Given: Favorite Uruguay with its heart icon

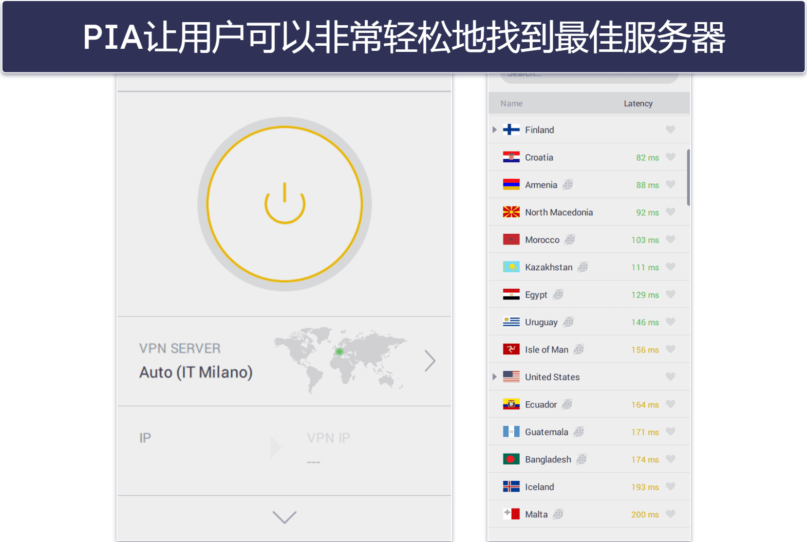Looking at the screenshot, I should 670,322.
